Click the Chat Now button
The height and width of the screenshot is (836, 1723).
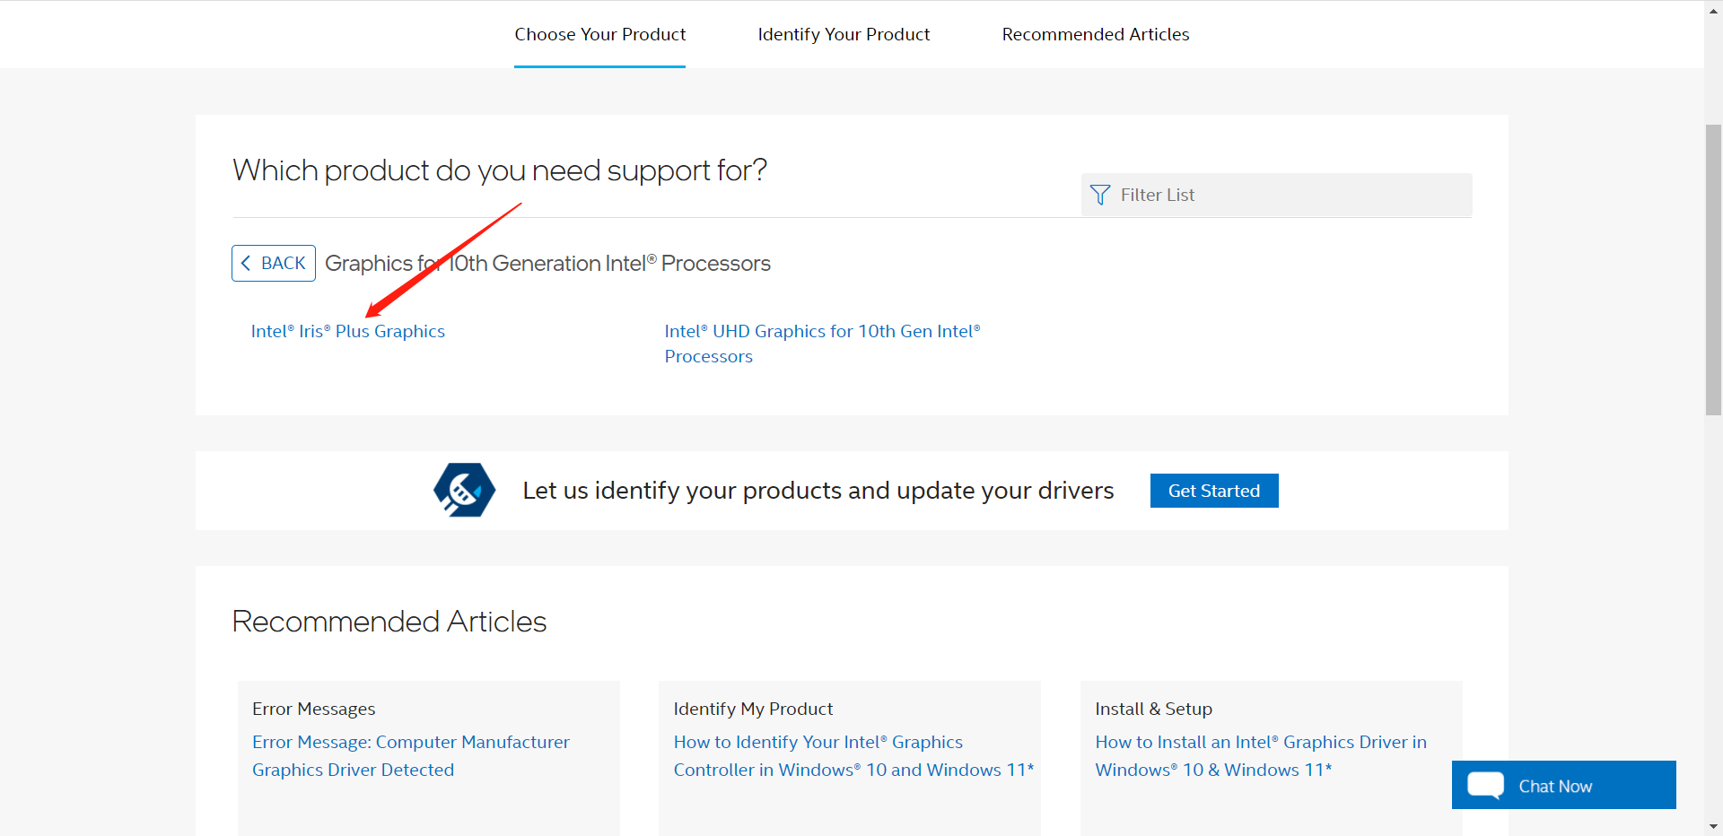1563,785
